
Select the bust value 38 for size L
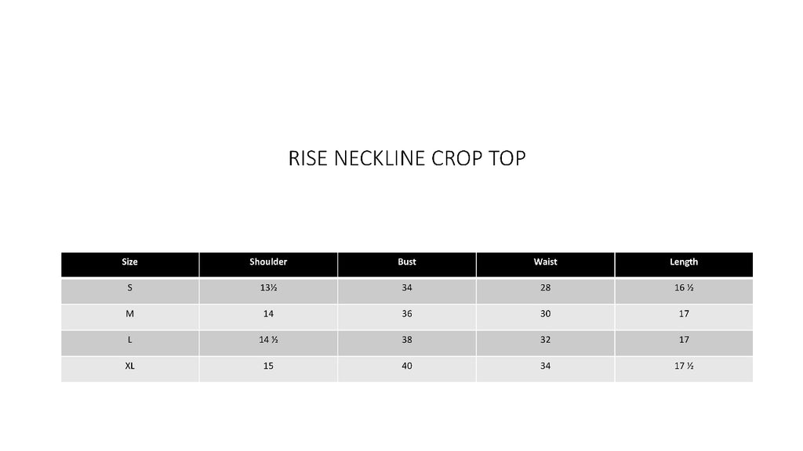click(407, 340)
